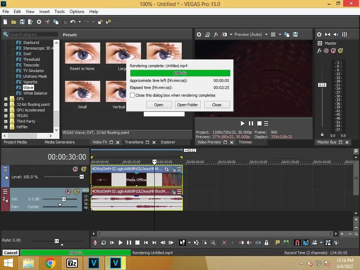The width and height of the screenshot is (360, 270).
Task: Switch to Project Media tab
Action: [15, 142]
